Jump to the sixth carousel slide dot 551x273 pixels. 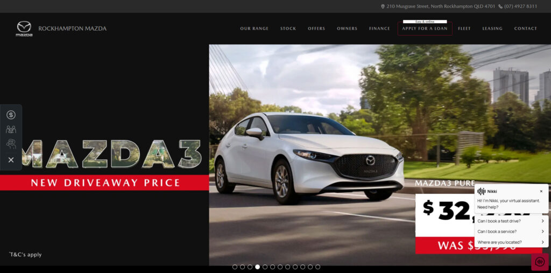[x=272, y=267]
